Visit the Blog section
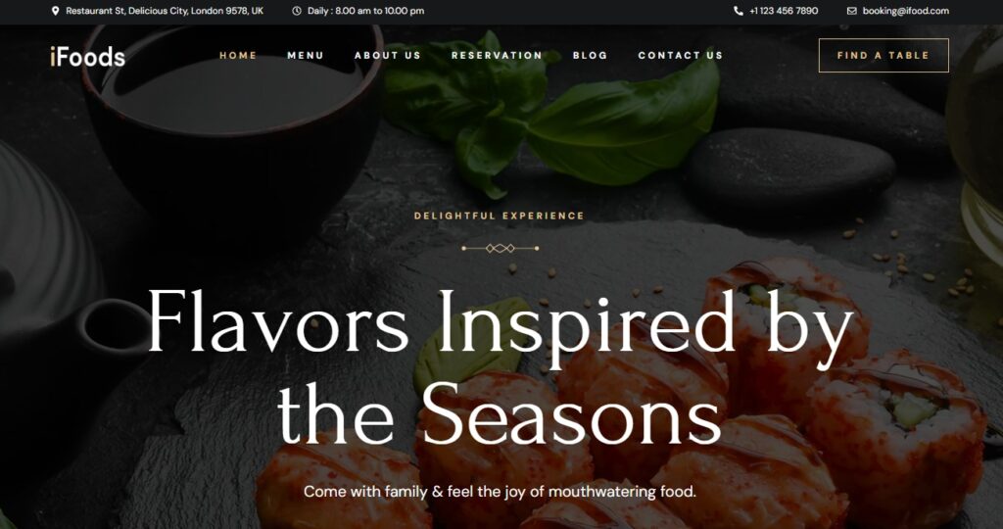This screenshot has height=529, width=1003. click(x=590, y=56)
